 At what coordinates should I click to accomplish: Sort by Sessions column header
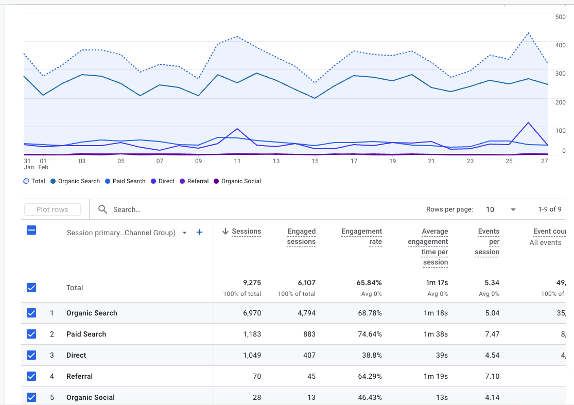click(x=247, y=231)
